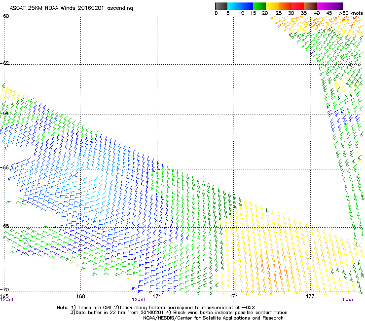365x321 pixels.
Task: Click the '174' longitude label
Action: [233, 296]
